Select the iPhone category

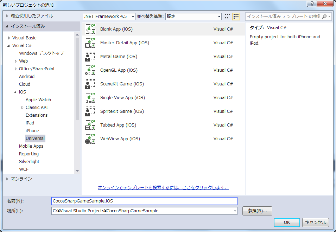click(32, 130)
